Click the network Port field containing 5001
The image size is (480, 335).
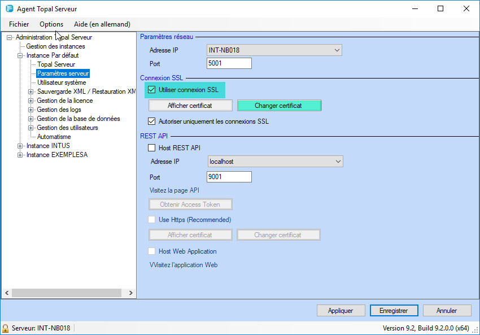pos(229,63)
